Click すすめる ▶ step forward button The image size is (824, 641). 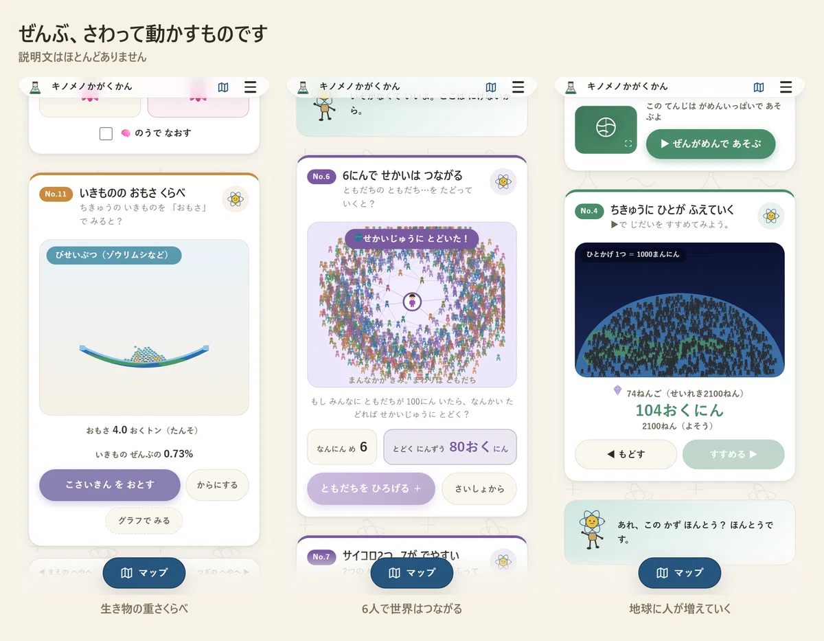[733, 454]
